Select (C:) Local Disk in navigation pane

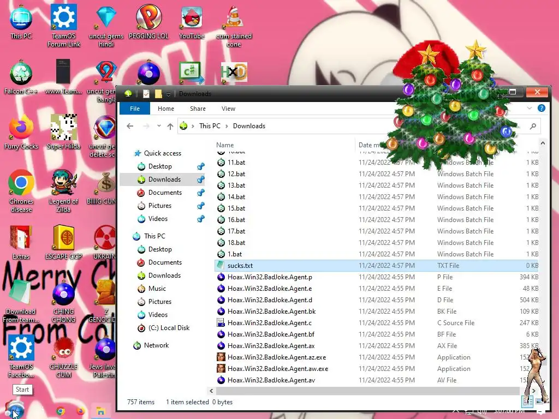(169, 328)
